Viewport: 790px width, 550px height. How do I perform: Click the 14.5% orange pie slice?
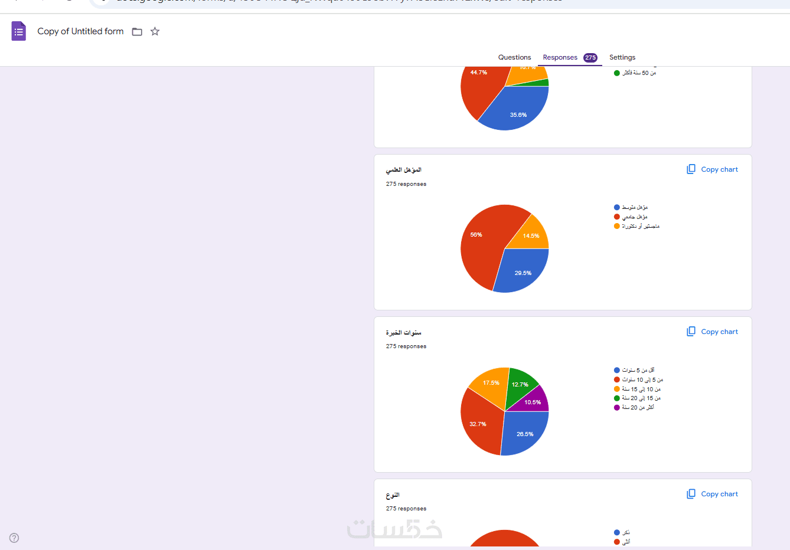tap(530, 234)
